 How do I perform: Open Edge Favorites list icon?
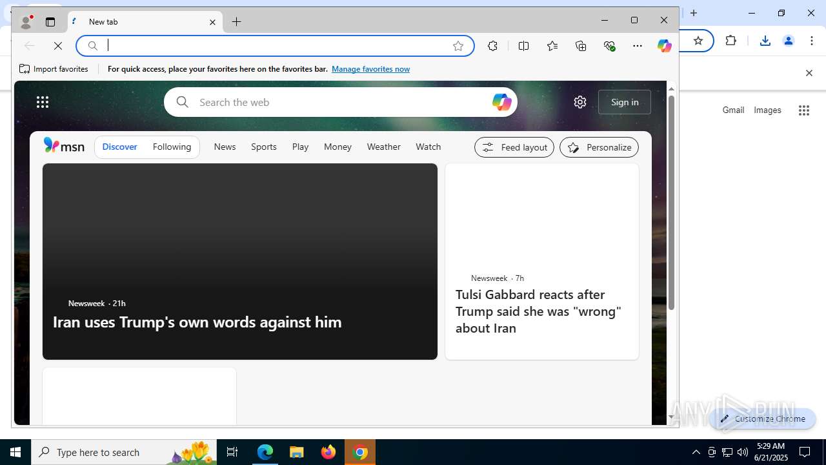pos(552,46)
